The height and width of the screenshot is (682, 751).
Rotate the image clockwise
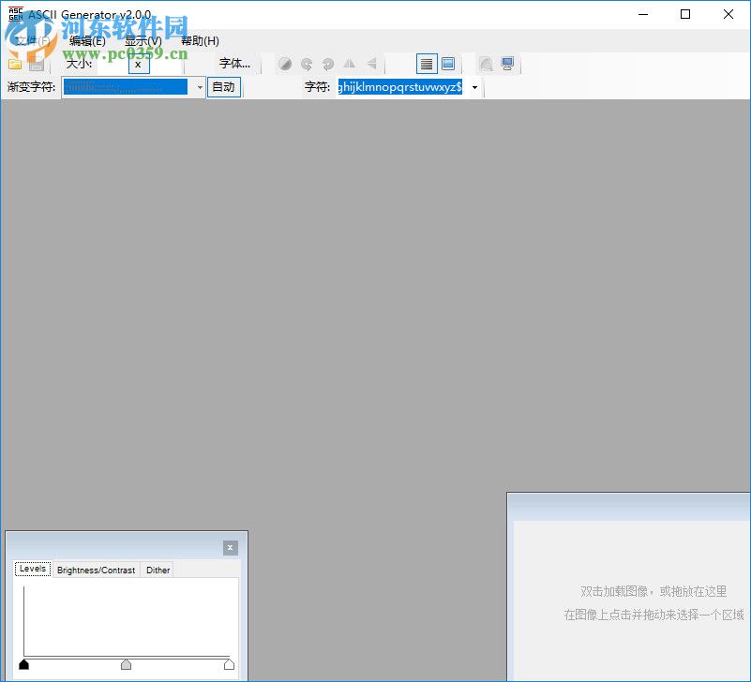(327, 64)
